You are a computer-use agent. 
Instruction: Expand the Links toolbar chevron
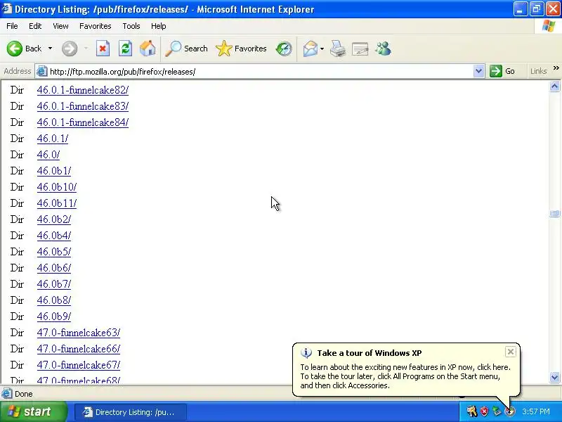point(556,68)
